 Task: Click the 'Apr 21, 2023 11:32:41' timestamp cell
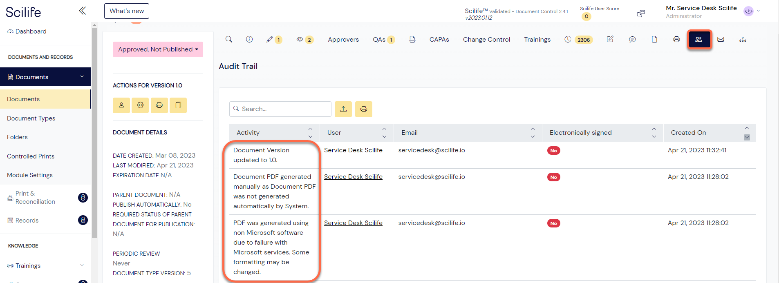(697, 150)
